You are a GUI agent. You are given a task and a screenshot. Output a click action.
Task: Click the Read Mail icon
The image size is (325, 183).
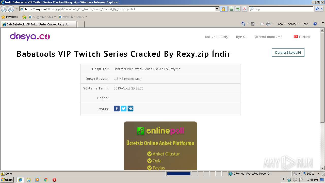[x=262, y=24]
